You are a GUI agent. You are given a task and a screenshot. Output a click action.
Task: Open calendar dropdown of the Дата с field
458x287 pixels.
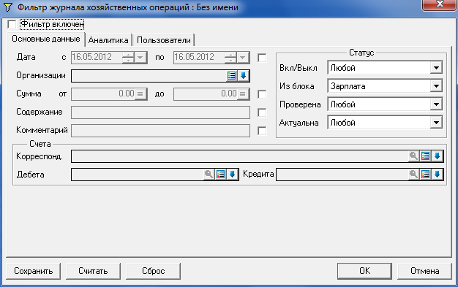tap(140, 58)
